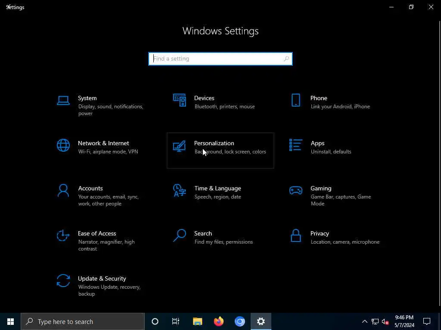Click the magnifier in Find a setting box
Screen dimensions: 441x330
(286, 58)
